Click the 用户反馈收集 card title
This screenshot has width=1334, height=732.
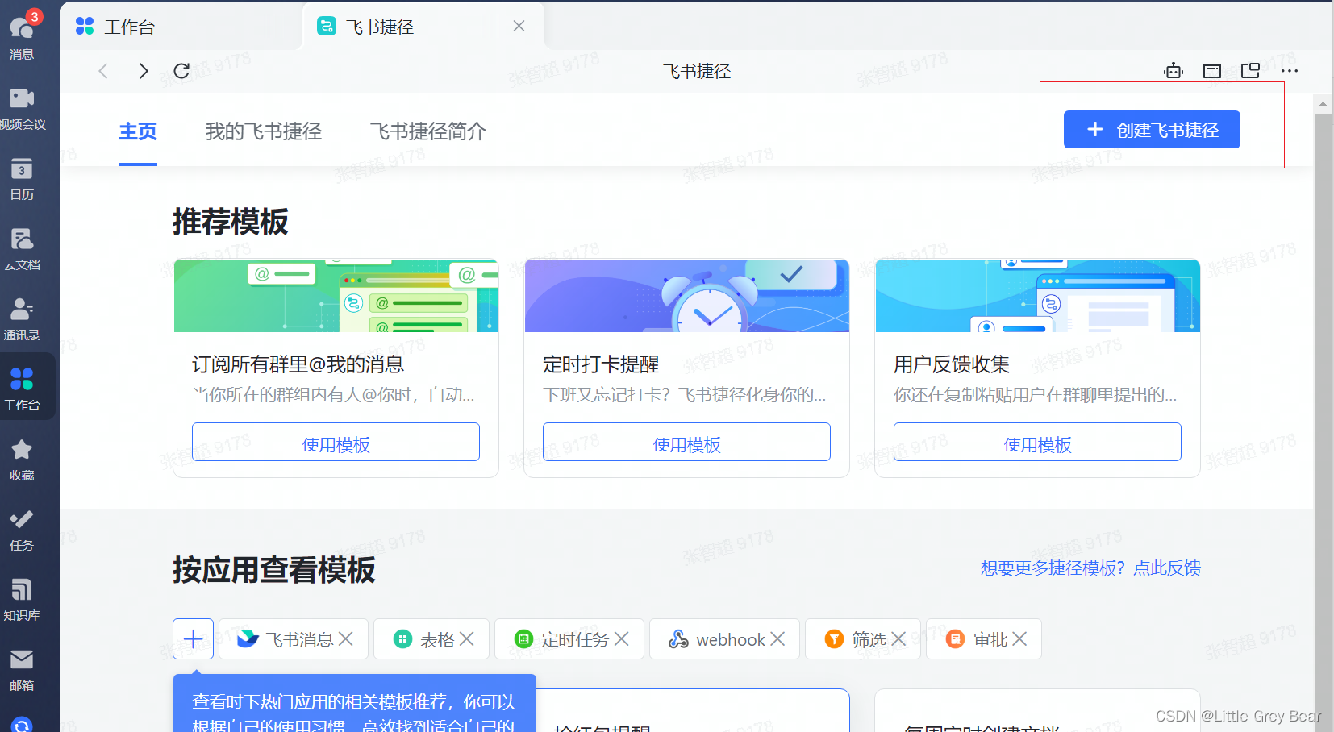coord(952,364)
